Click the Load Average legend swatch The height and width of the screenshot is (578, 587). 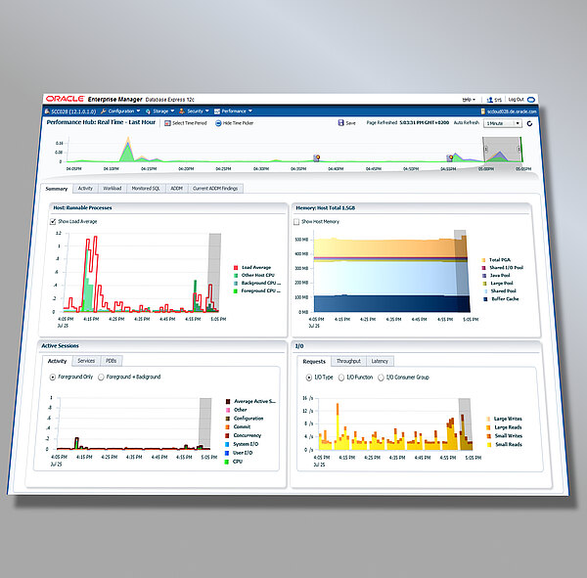coord(236,266)
